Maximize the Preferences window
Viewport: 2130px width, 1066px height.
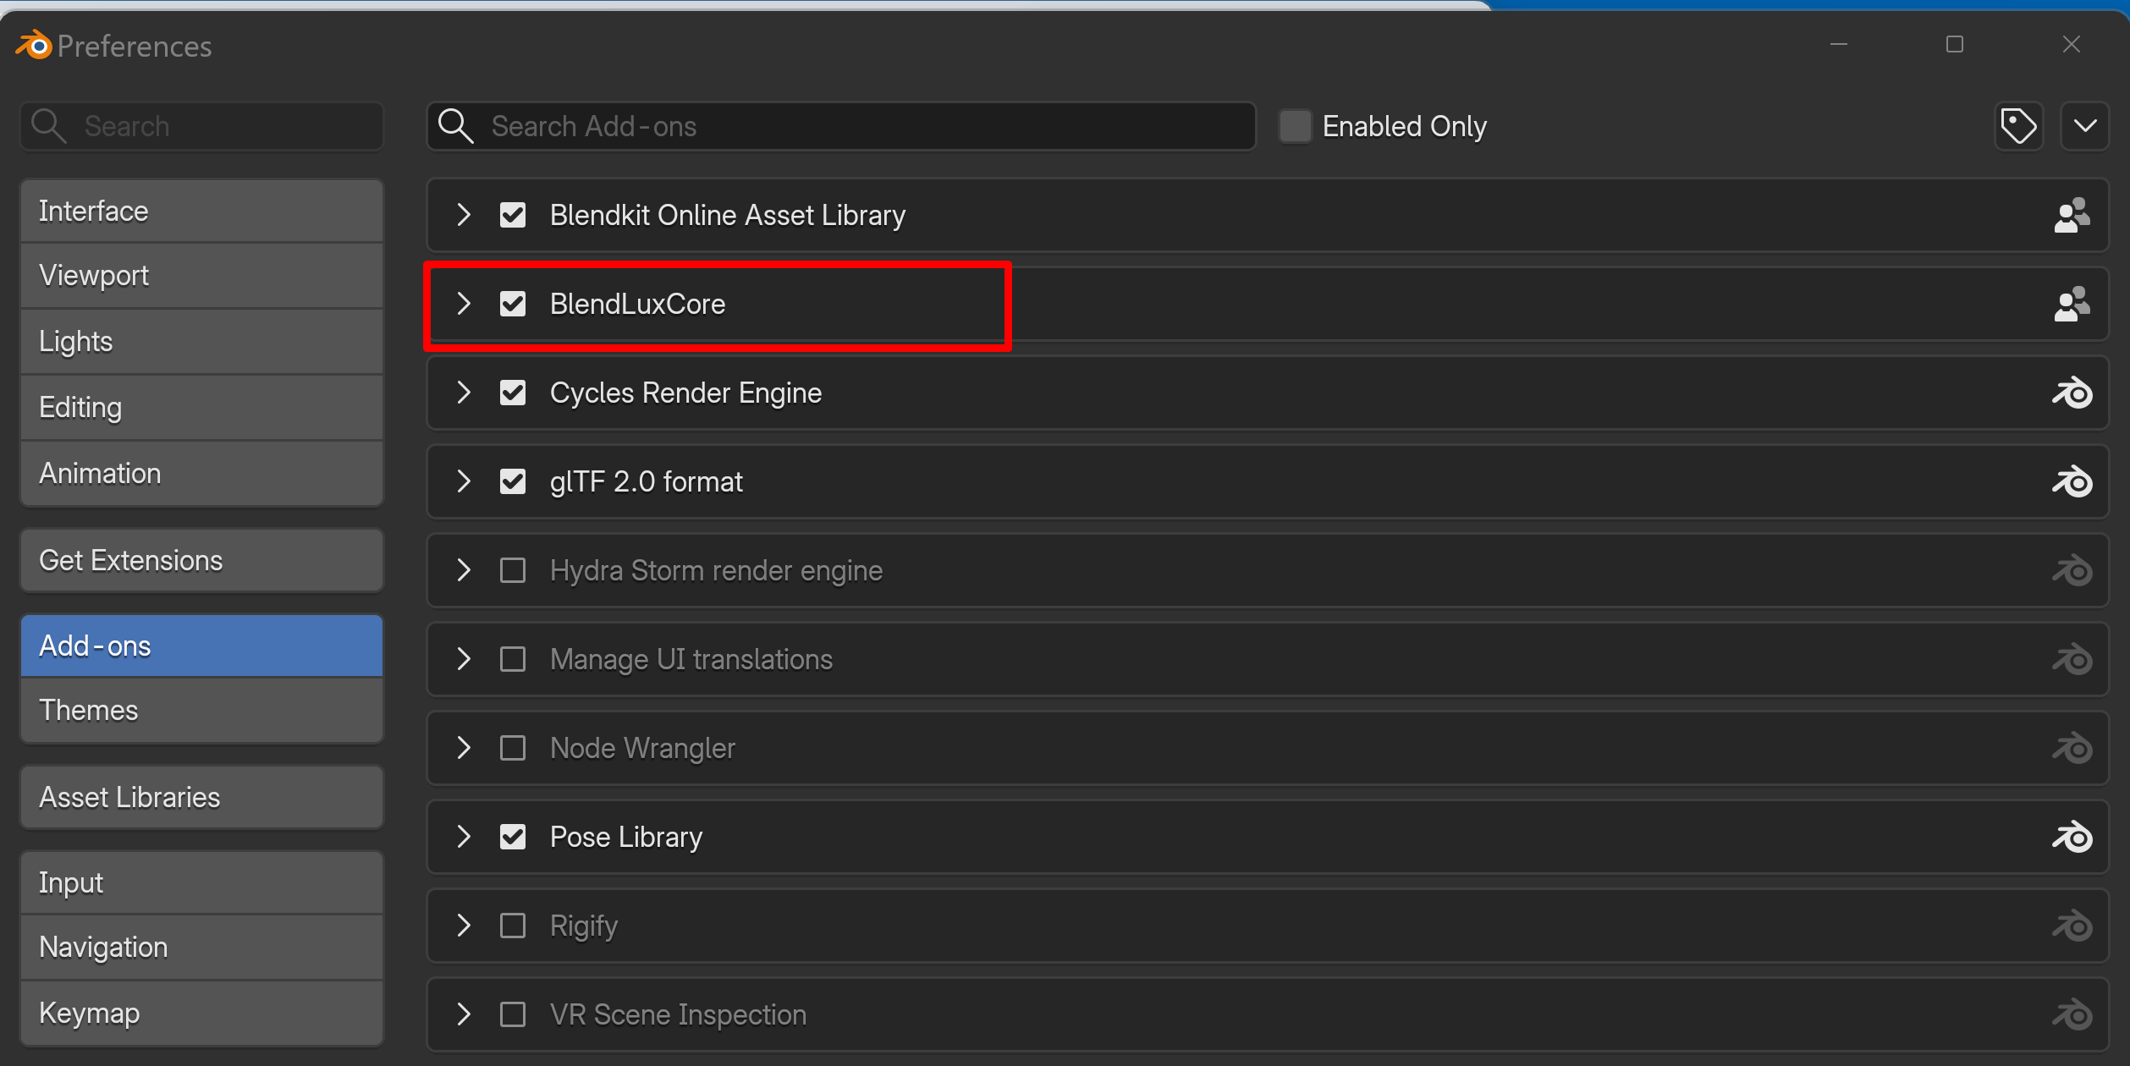click(1954, 44)
